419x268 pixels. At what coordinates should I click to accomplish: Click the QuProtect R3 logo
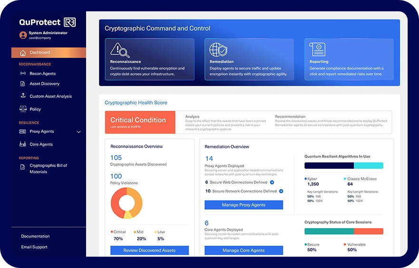47,22
